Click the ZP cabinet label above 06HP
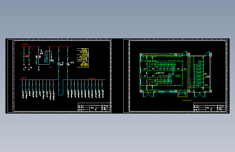235x152 pixels. [x=200, y=62]
